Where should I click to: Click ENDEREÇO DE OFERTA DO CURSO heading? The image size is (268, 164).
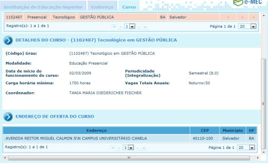(x=55, y=116)
